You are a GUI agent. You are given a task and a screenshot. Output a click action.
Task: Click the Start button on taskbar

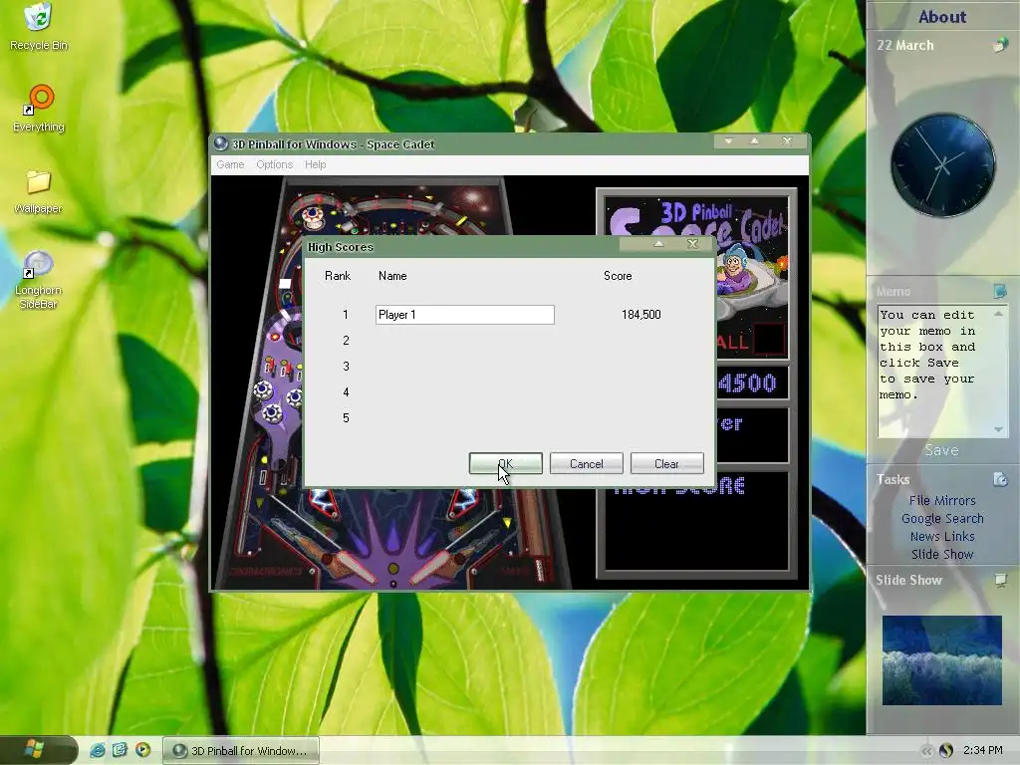click(38, 750)
